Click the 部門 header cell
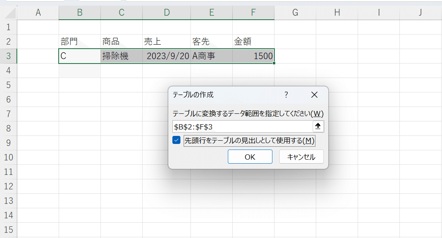The height and width of the screenshot is (238, 442). pos(80,42)
